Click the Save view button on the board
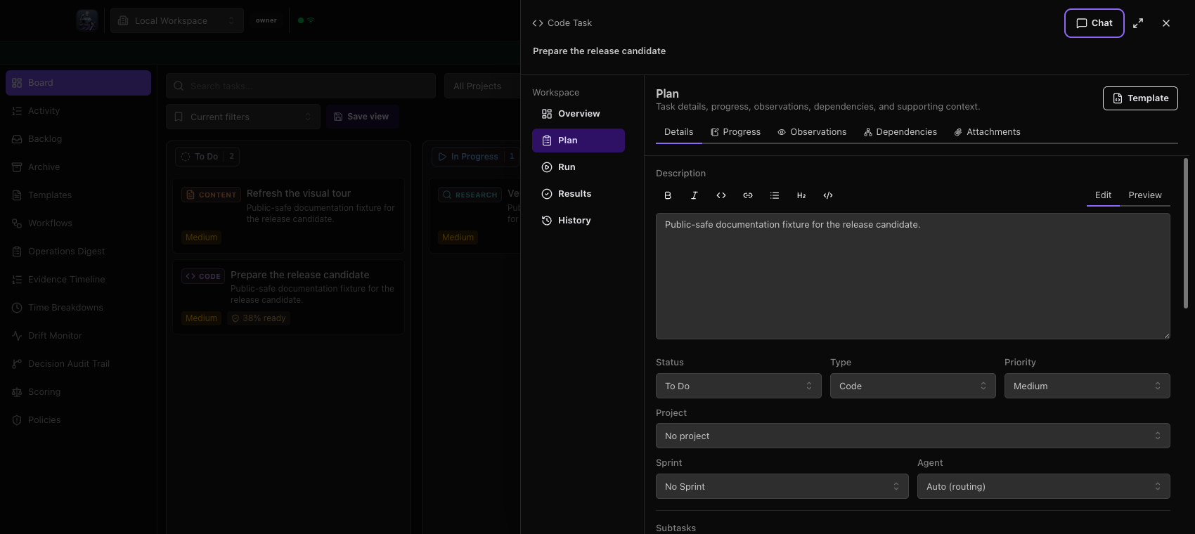The image size is (1195, 534). coord(362,117)
